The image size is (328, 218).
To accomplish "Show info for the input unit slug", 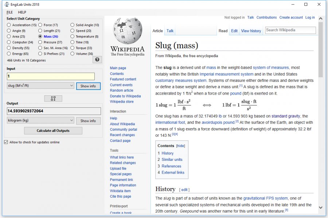I will [x=88, y=86].
